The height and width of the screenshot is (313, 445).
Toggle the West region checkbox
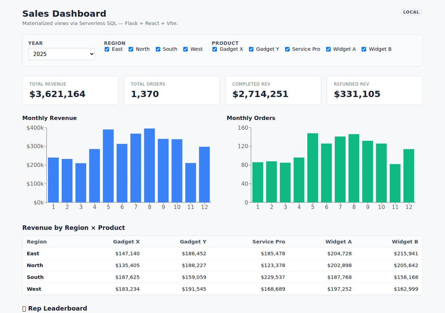point(185,49)
